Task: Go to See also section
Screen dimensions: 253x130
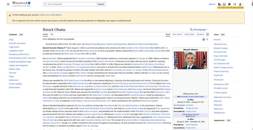Action: pos(13,73)
